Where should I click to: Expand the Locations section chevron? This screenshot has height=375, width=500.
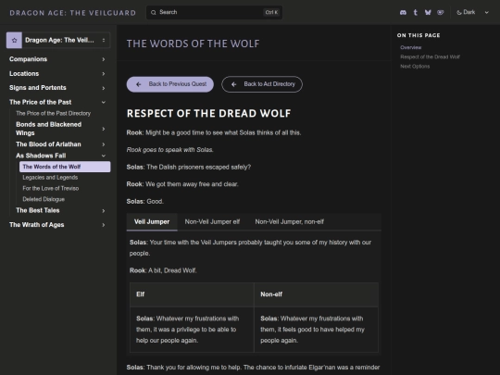click(x=104, y=74)
